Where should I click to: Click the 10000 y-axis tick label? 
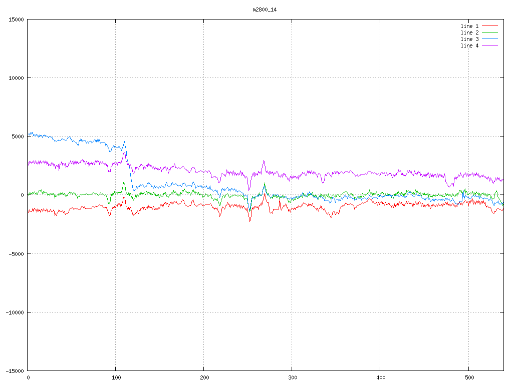16,78
